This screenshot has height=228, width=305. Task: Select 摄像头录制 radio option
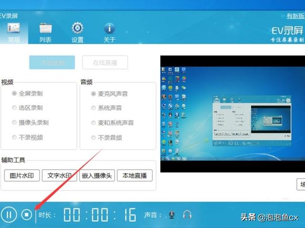[30, 123]
